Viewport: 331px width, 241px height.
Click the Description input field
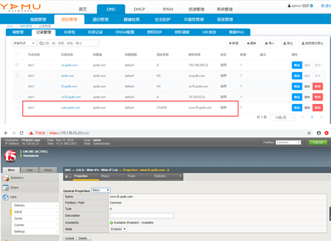(x=142, y=216)
